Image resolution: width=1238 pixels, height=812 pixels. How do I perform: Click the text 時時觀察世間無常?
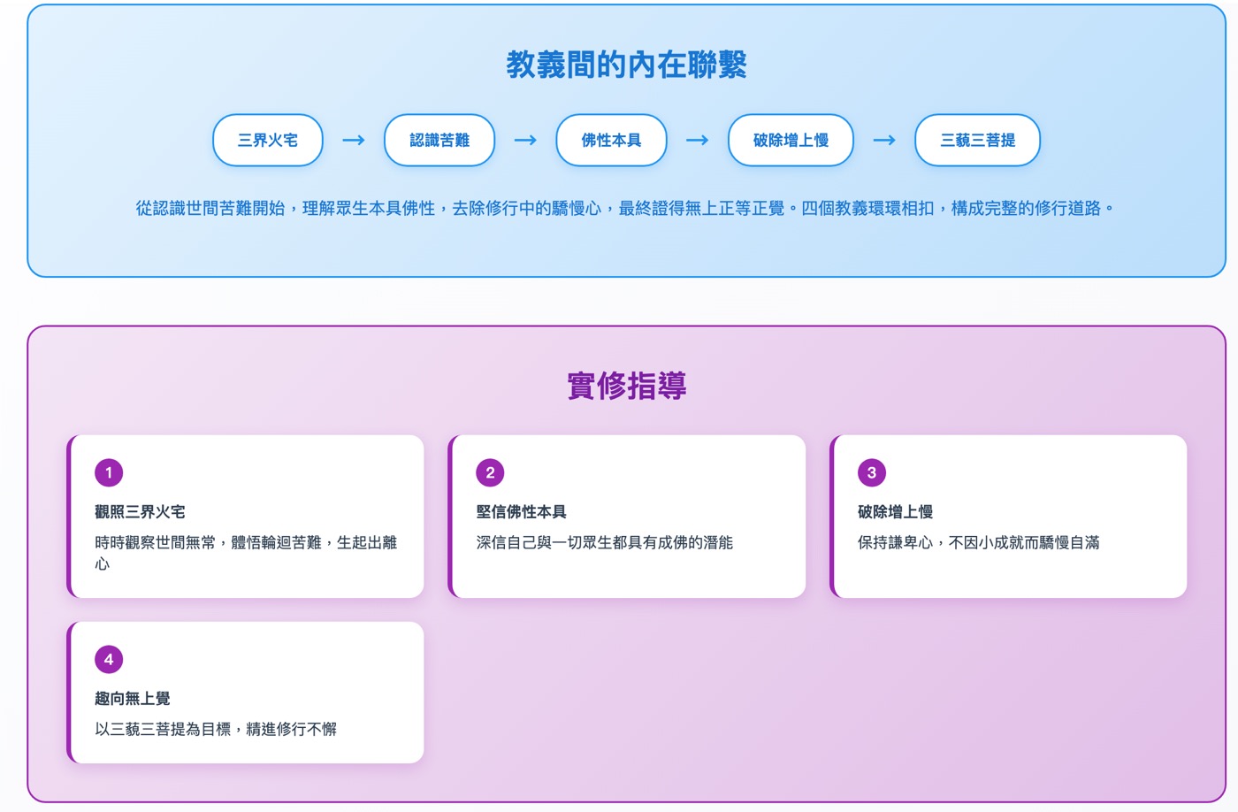click(155, 542)
